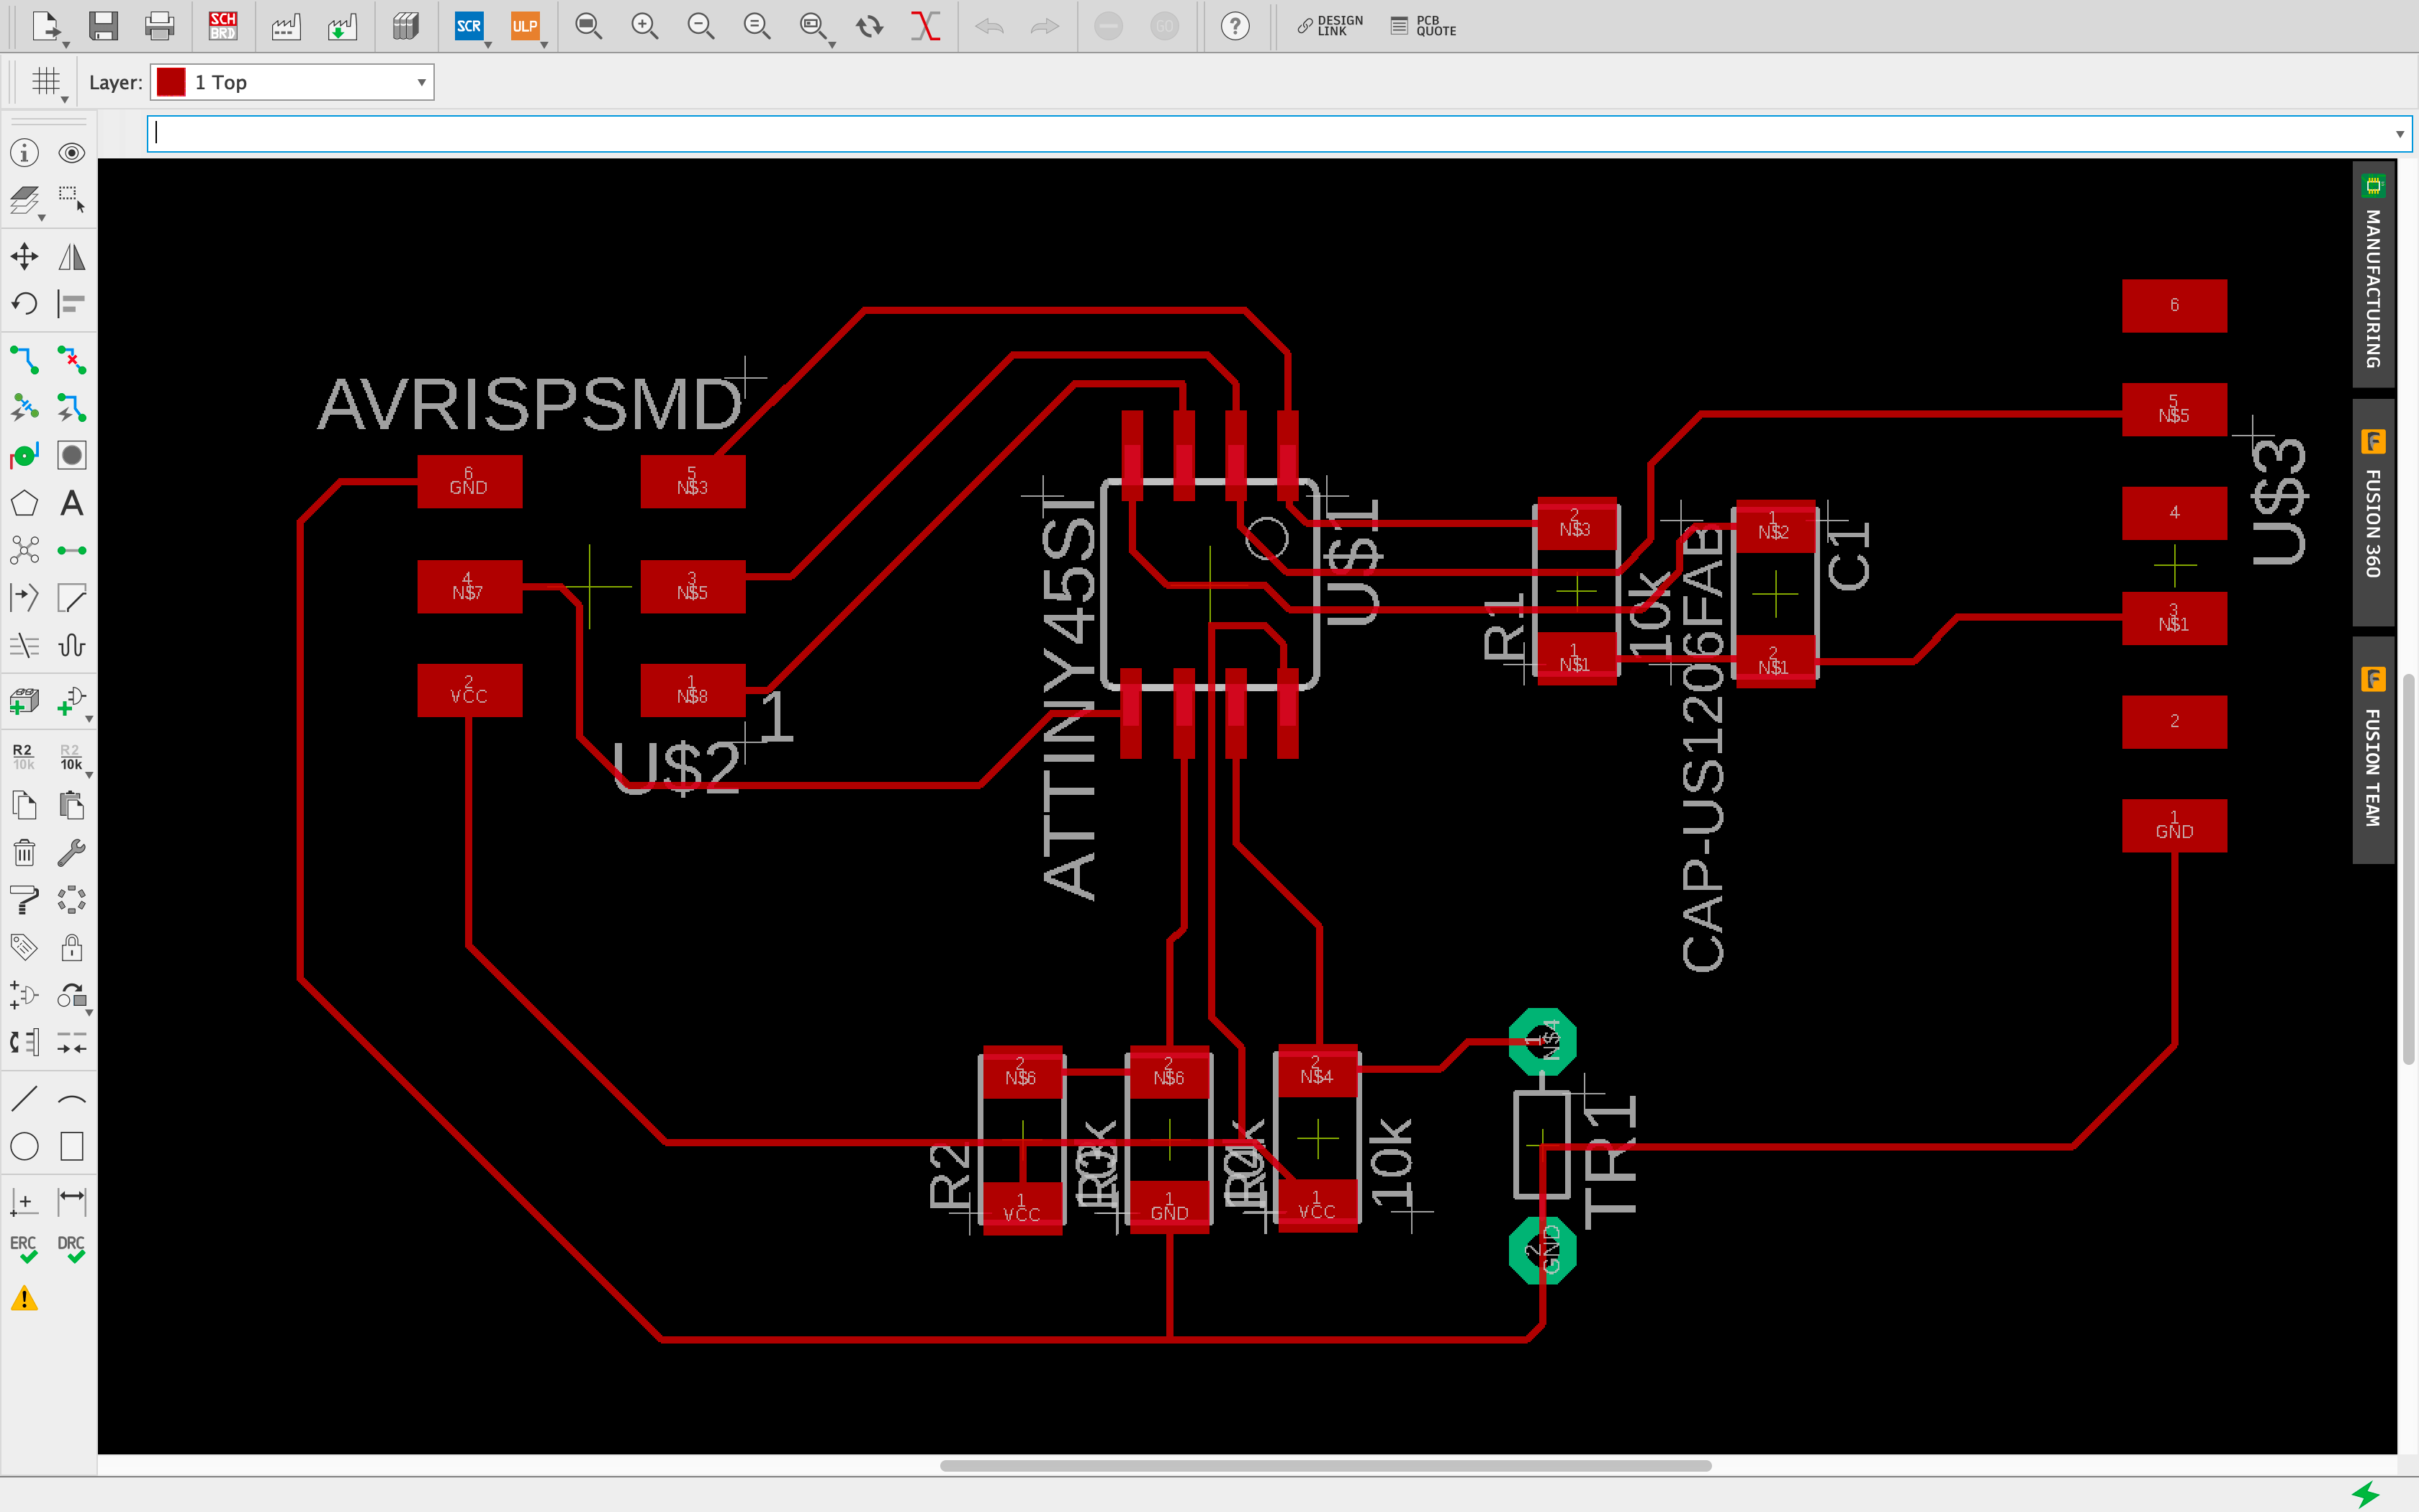Select the Route airwire tool
This screenshot has height=1512, width=2419.
[x=24, y=360]
